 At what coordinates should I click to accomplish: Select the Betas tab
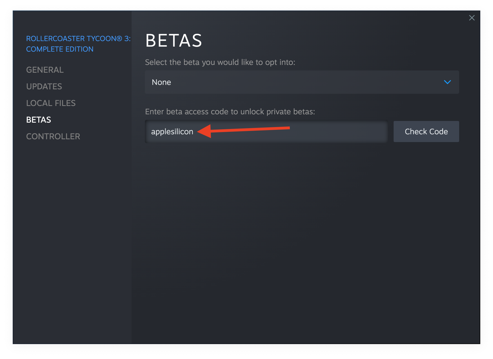pos(39,120)
